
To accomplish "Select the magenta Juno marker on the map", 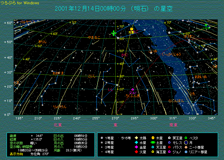I will [x=133, y=89].
